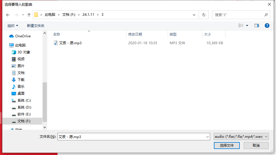
Task: Open view options dropdown arrow
Action: tap(247, 26)
